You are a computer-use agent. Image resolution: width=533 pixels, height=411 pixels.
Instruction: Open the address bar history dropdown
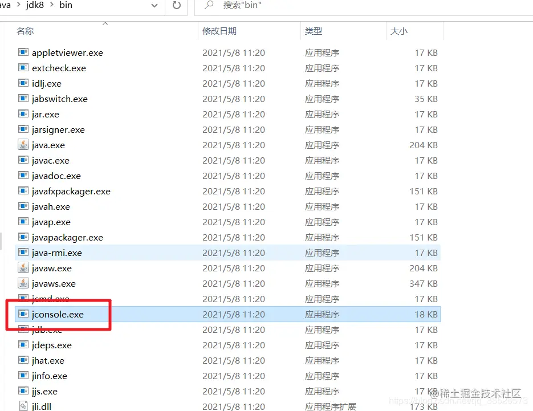coord(154,6)
